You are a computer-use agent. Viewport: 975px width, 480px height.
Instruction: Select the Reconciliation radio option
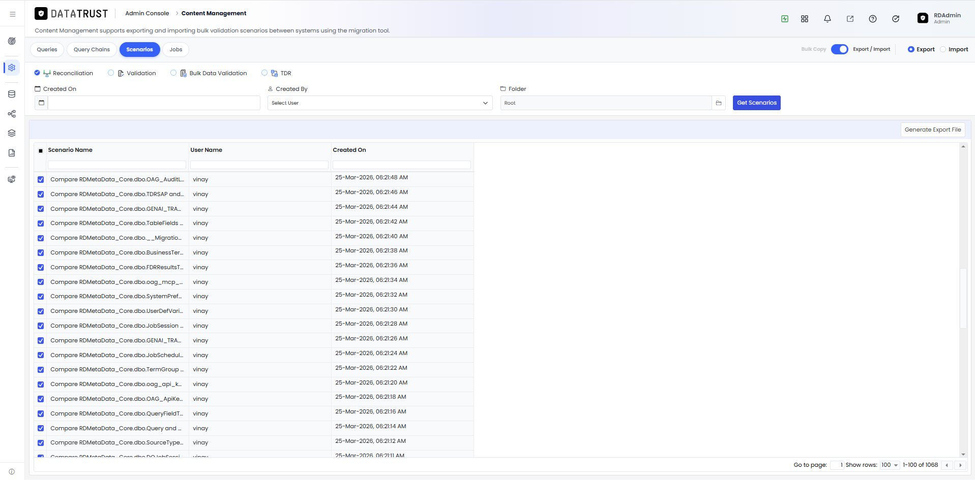(x=37, y=73)
